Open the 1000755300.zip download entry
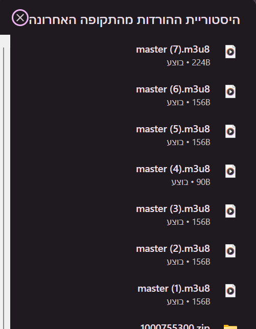The height and width of the screenshot is (329, 256). [175, 326]
